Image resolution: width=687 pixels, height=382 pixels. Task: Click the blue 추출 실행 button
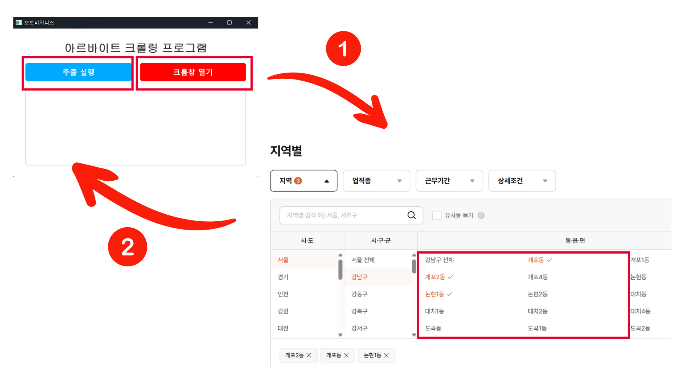point(78,72)
